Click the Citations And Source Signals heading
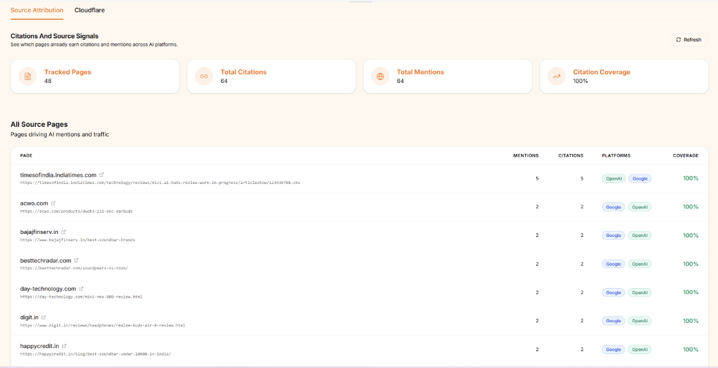 pos(54,35)
